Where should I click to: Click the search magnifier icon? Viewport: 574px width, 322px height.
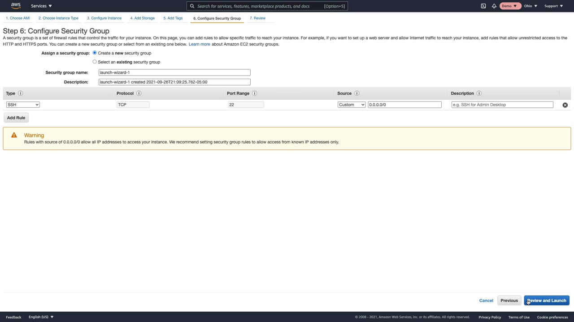coord(192,6)
